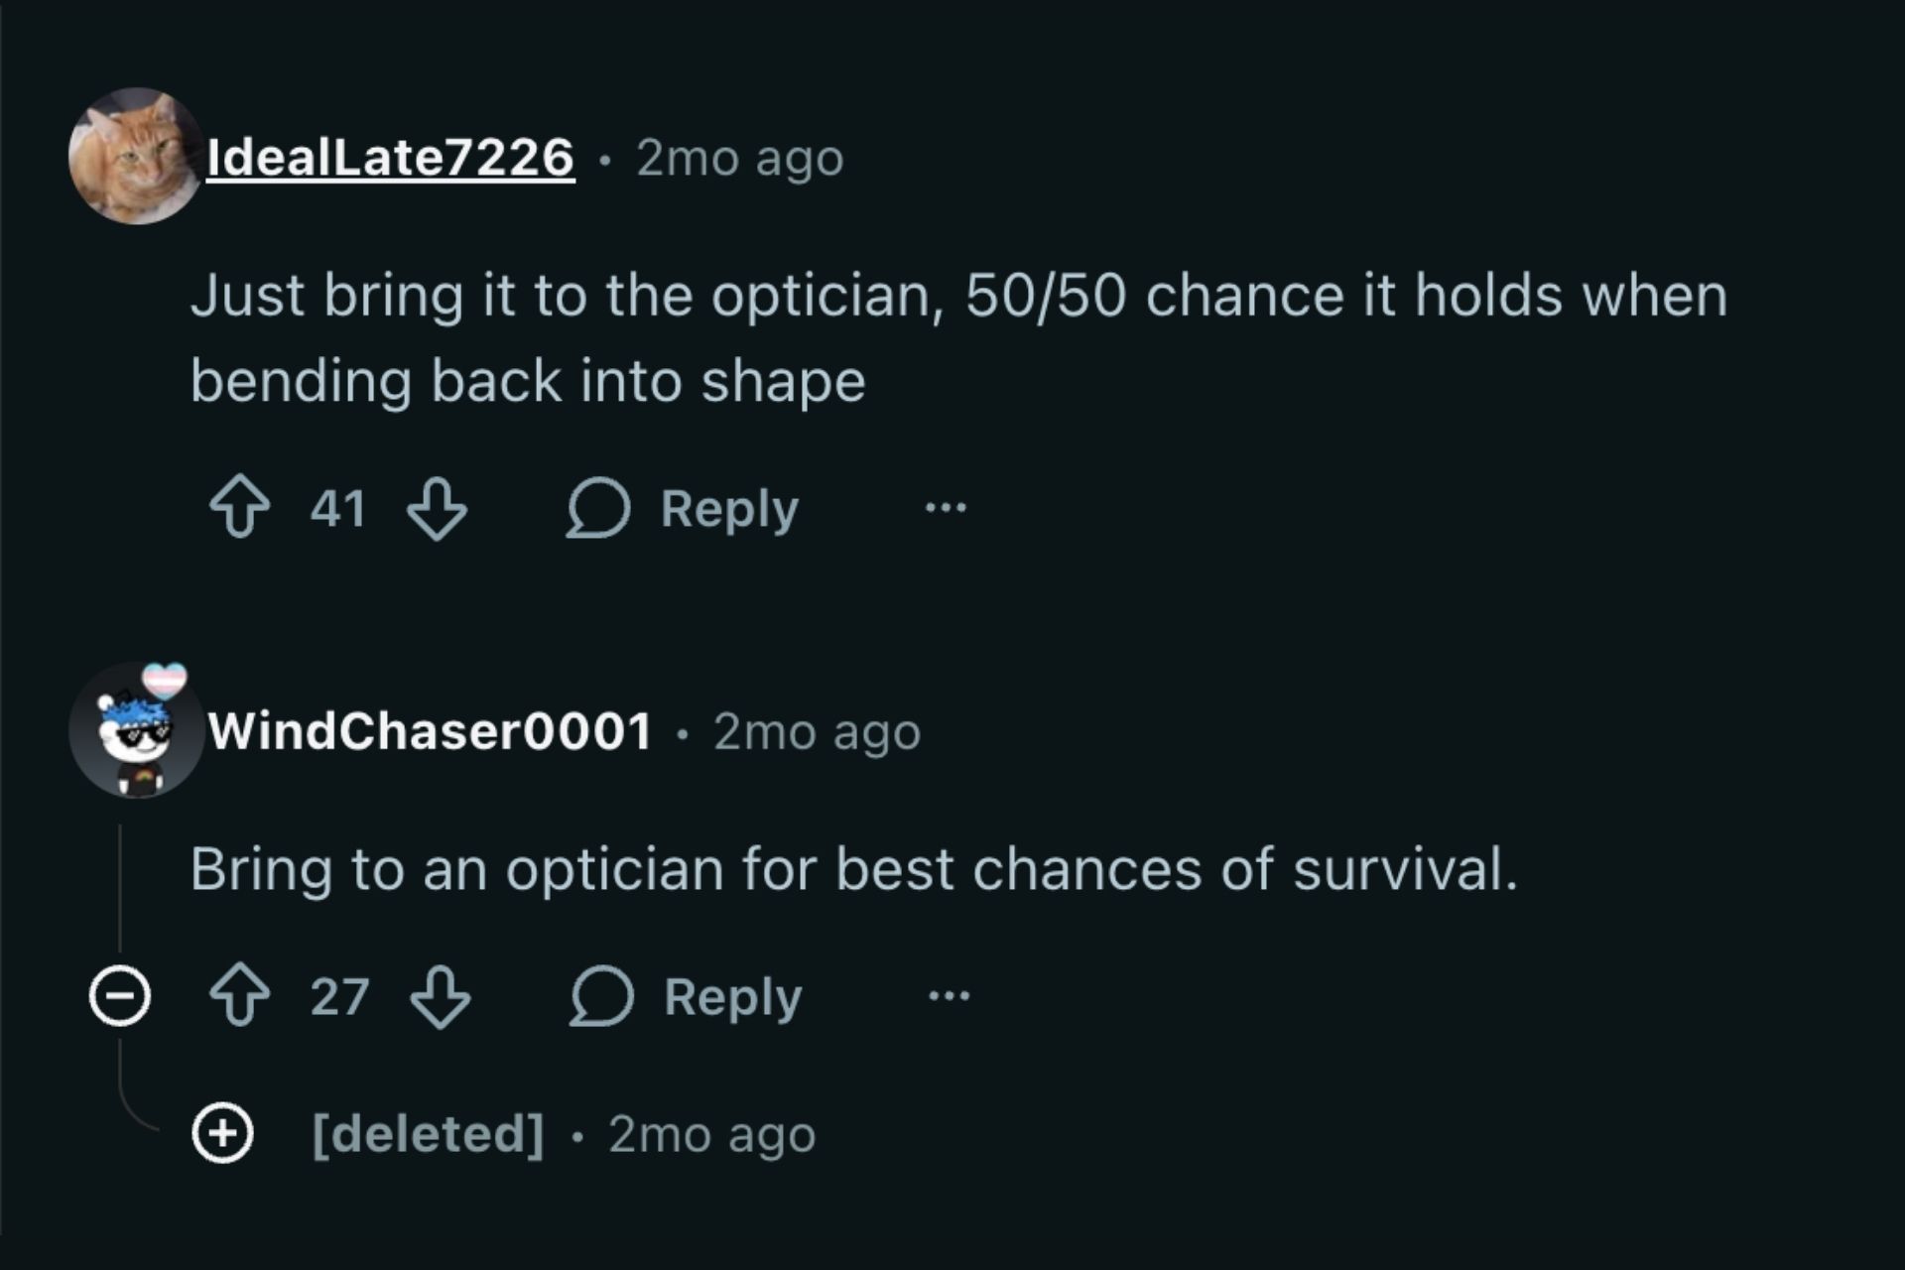1905x1270 pixels.
Task: Open WindChaser0001's profile
Action: 433,731
